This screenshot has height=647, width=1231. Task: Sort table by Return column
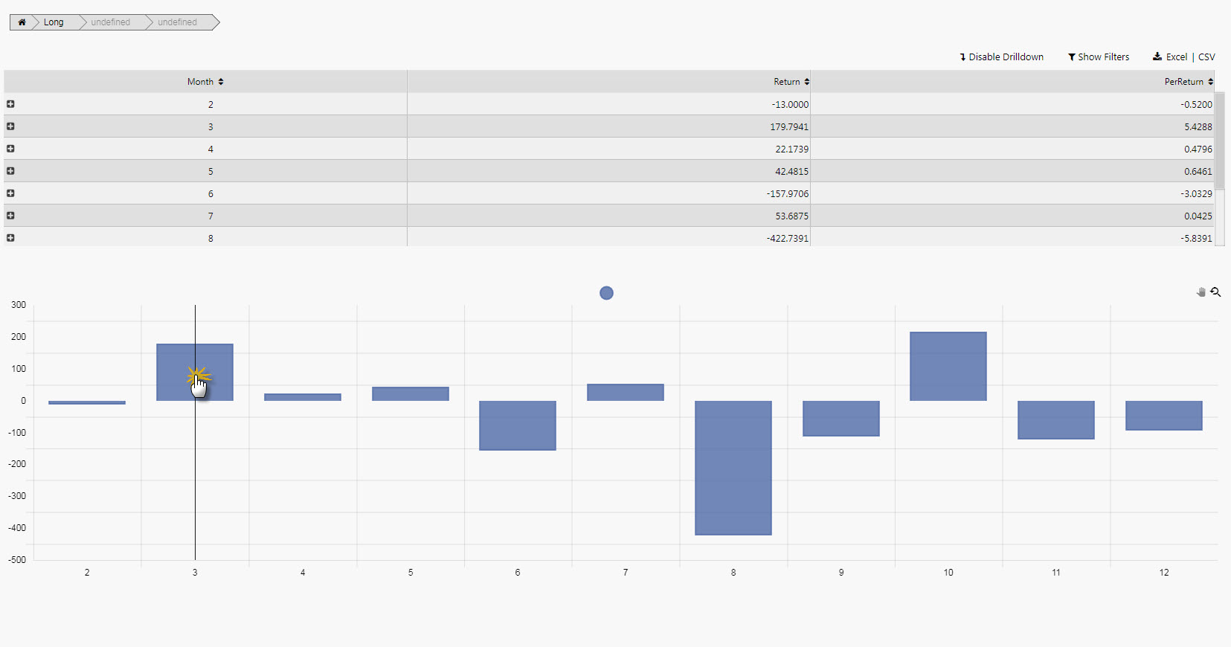(x=806, y=82)
